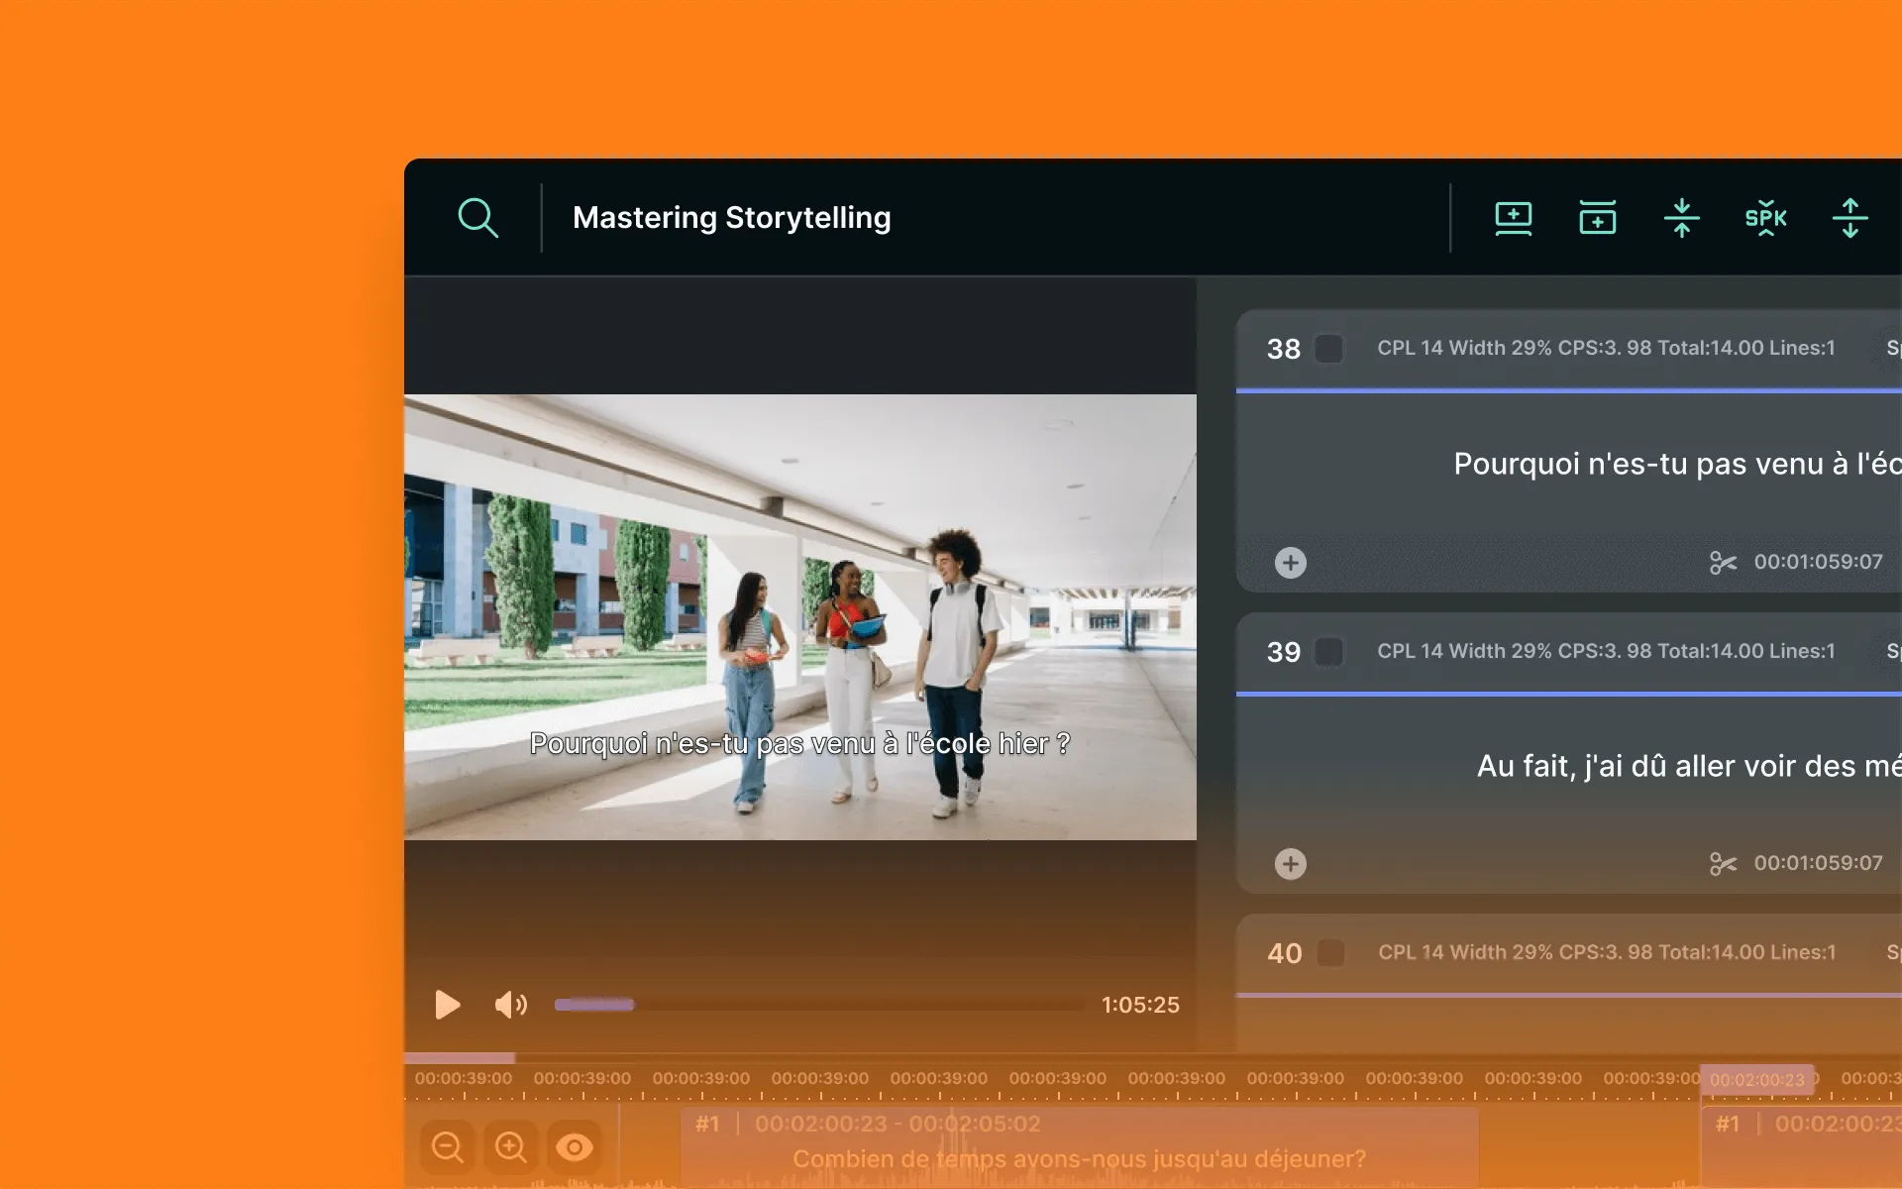Click the add subtitle below icon
Image resolution: width=1902 pixels, height=1189 pixels.
[1513, 218]
